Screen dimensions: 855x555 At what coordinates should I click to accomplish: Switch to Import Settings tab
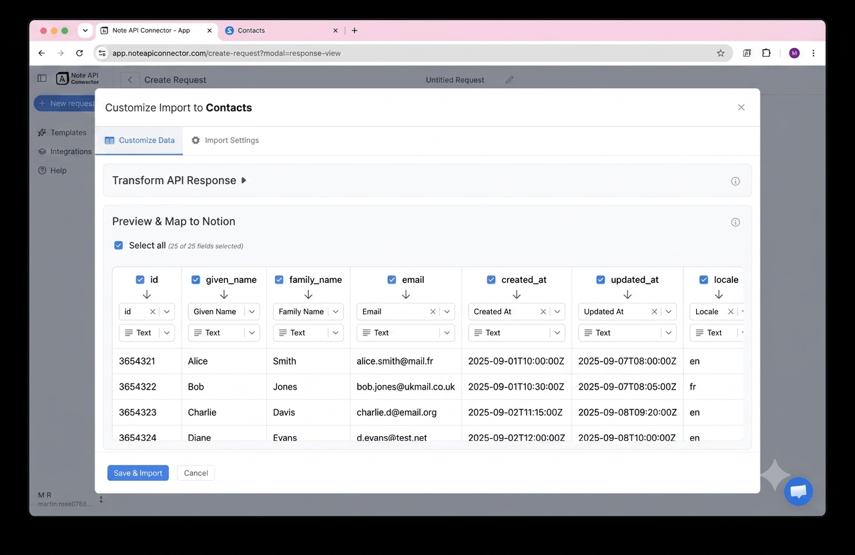click(225, 141)
